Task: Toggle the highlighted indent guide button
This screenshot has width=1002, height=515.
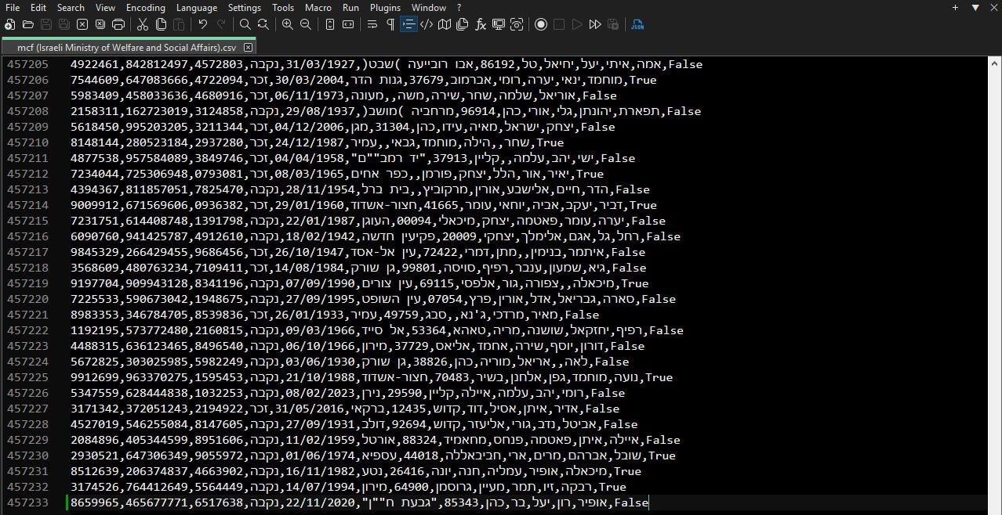Action: click(408, 24)
